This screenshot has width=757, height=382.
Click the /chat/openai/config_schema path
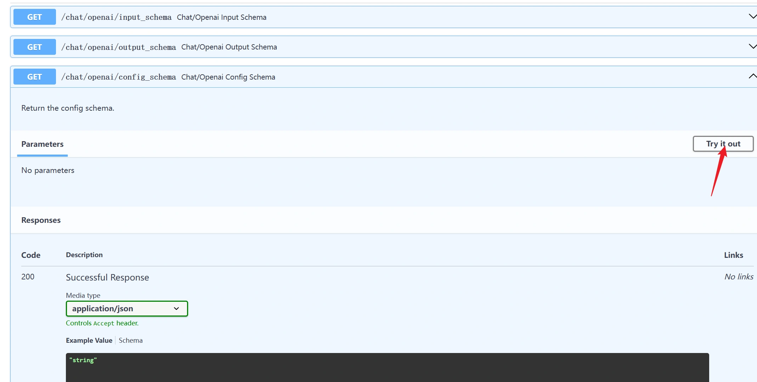118,77
